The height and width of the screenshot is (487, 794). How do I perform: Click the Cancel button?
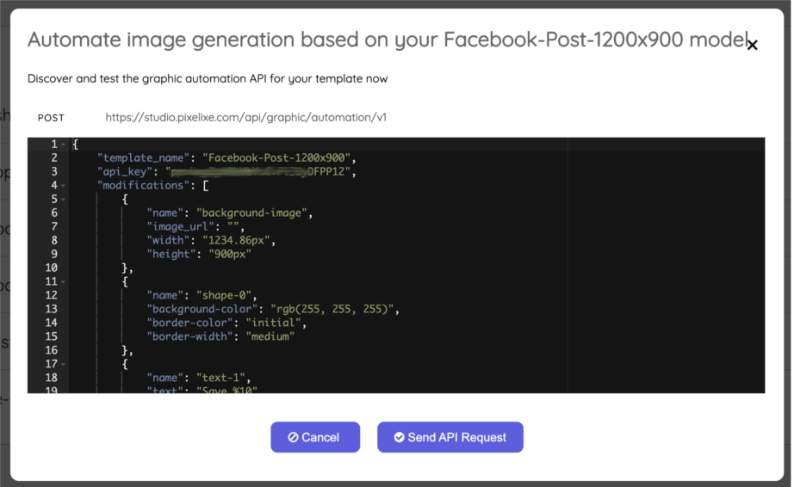point(314,437)
